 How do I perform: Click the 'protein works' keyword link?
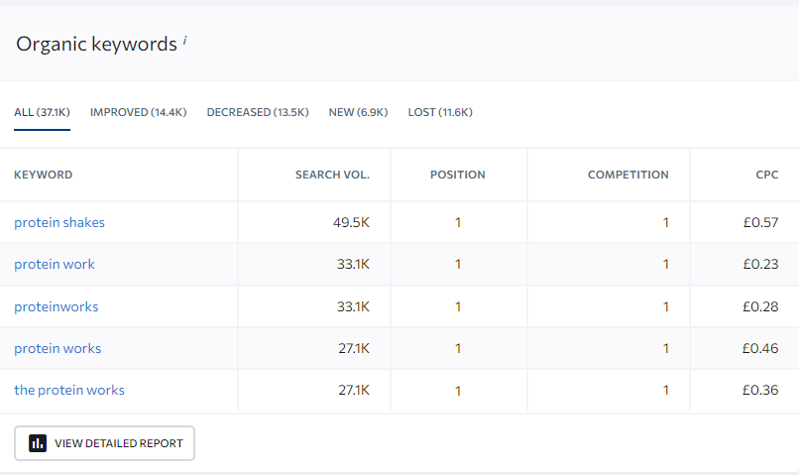coord(57,349)
